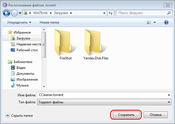Select the FireShot folder
This screenshot has width=175, height=124.
(66, 45)
